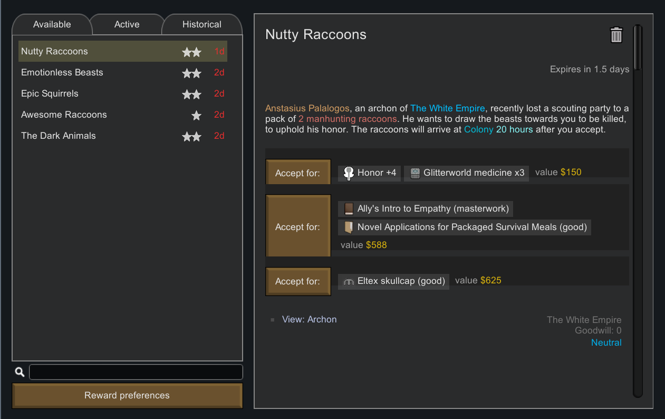
Task: Select the Emotionless Beasts quest
Action: tap(62, 72)
